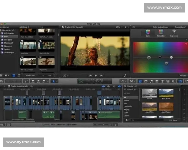Open the Music and Sound browser
This screenshot has width=188, height=150.
point(152,81)
